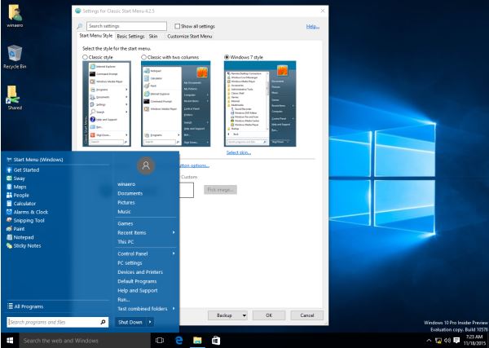Click the Search settings input field
The width and height of the screenshot is (489, 348).
126,26
